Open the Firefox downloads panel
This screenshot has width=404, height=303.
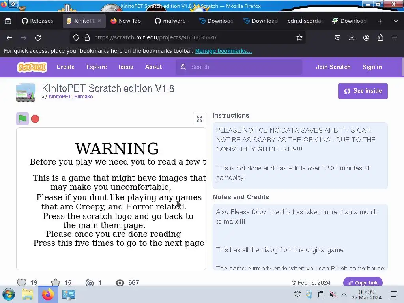352,37
